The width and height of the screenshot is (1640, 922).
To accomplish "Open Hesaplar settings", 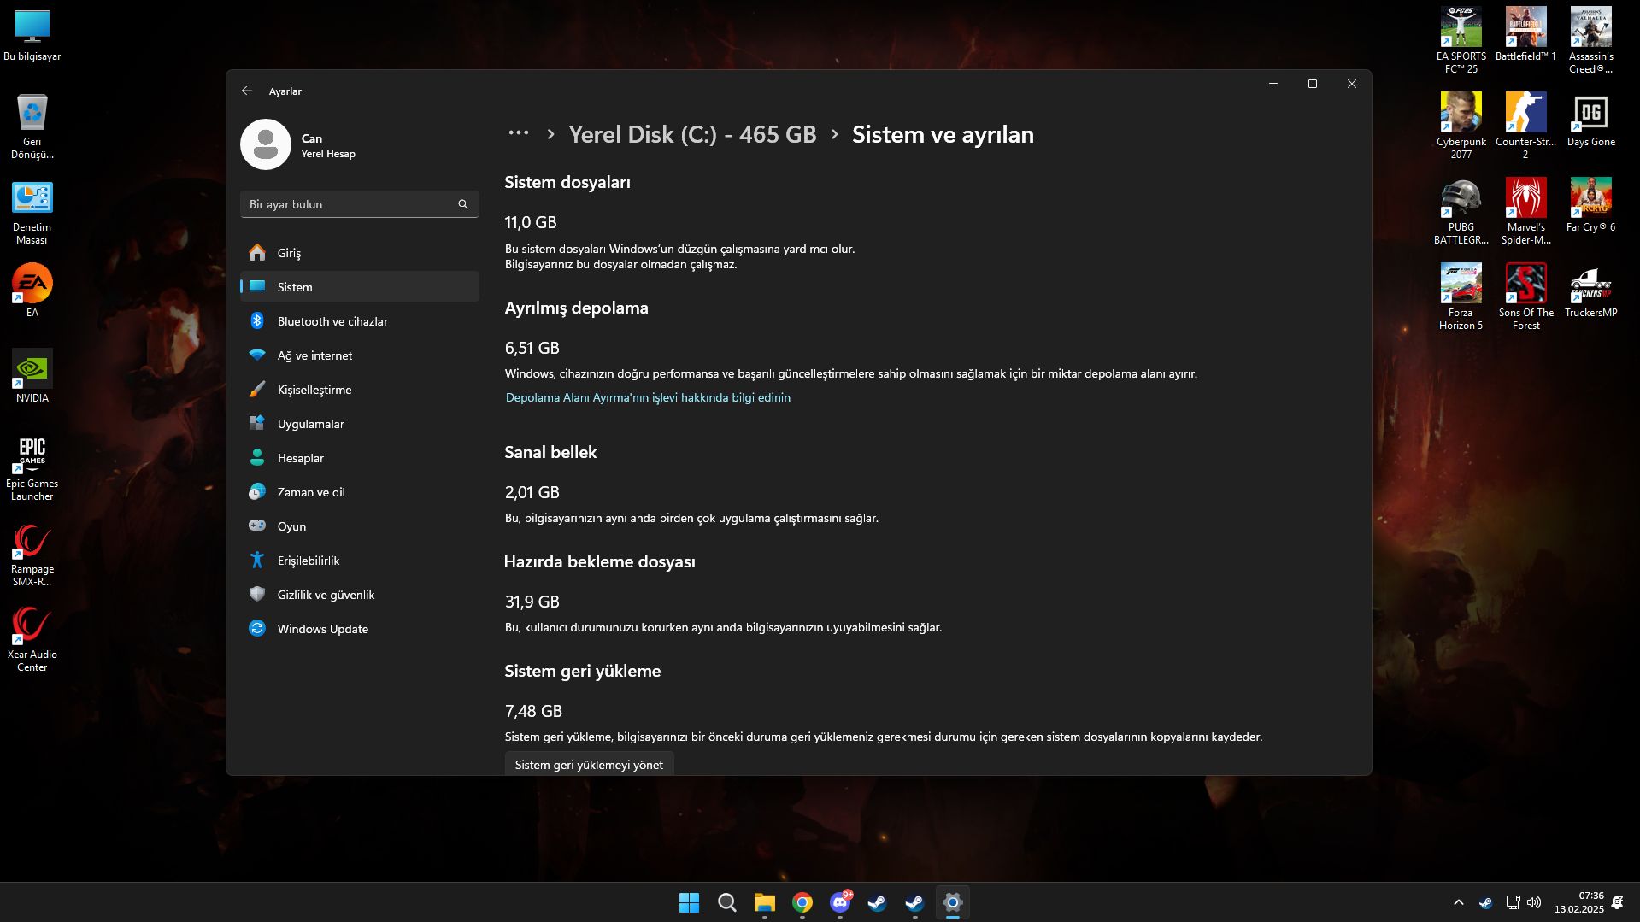I will point(359,458).
